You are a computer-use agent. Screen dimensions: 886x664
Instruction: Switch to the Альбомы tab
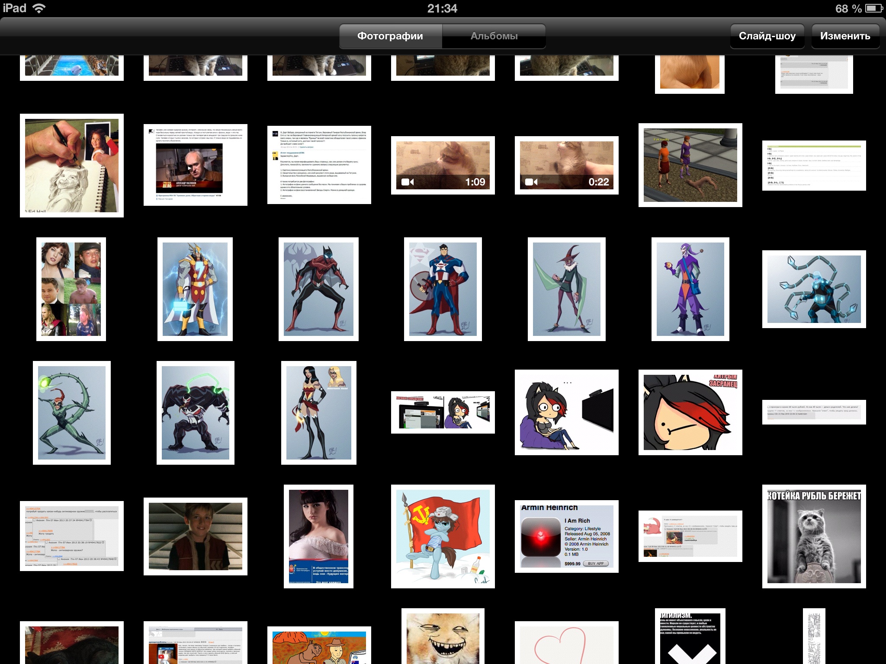[494, 36]
